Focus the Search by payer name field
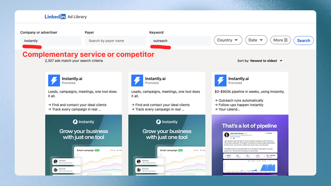This screenshot has width=331, height=186. point(116,41)
